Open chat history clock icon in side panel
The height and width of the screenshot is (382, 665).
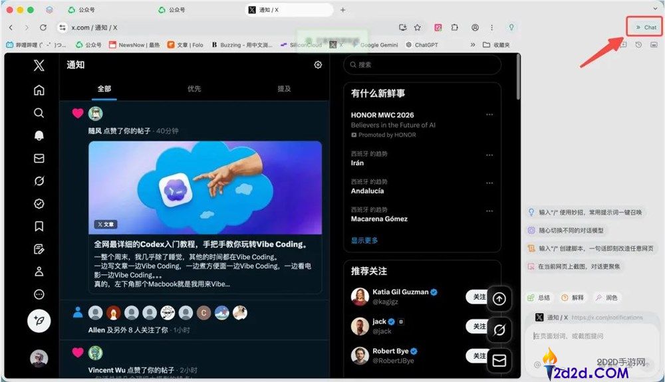638,45
